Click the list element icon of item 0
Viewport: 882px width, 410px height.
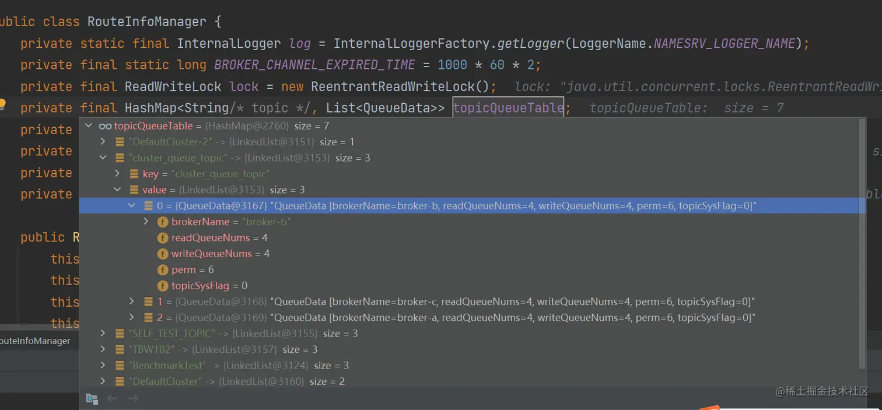[x=148, y=205]
